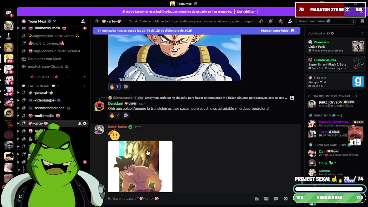This screenshot has width=368, height=207.
Task: Select the -arte- channel
Action: (53, 123)
